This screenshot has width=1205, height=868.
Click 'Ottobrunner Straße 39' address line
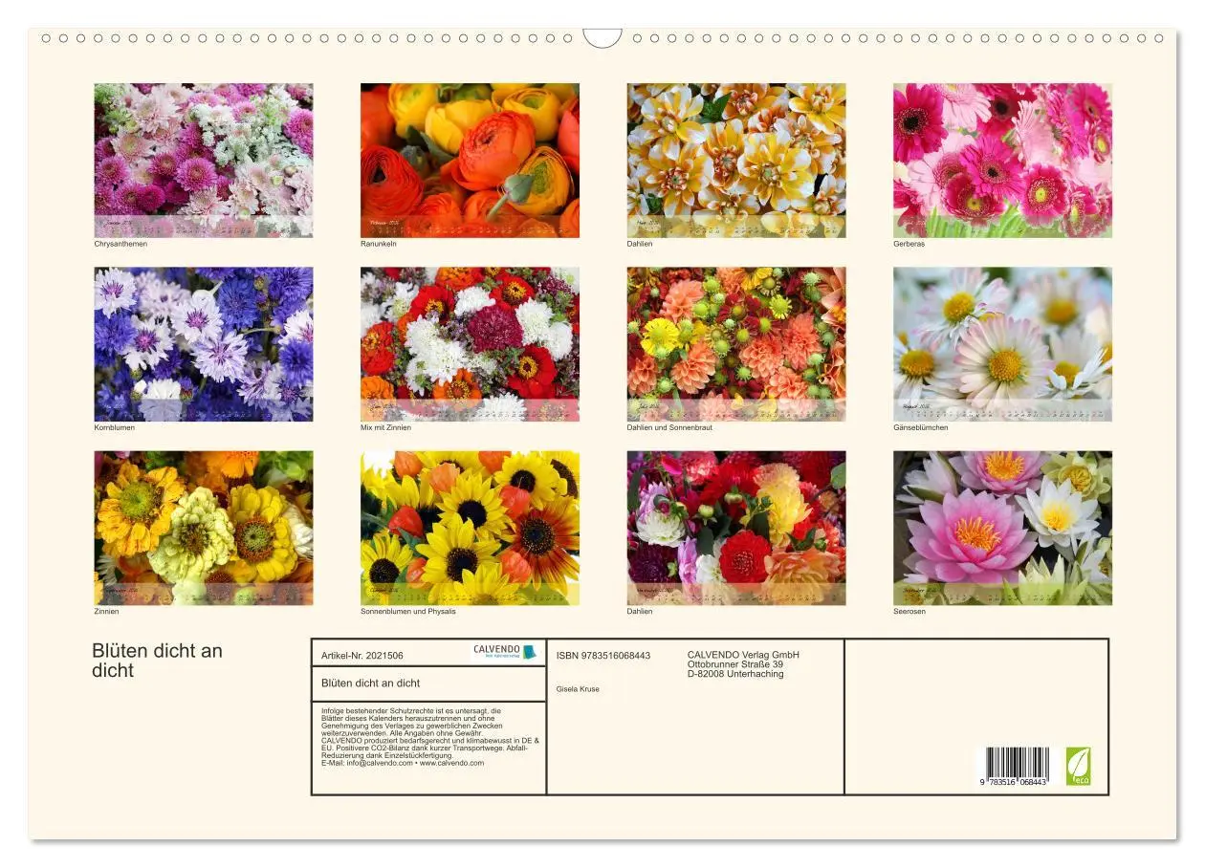[x=735, y=664]
